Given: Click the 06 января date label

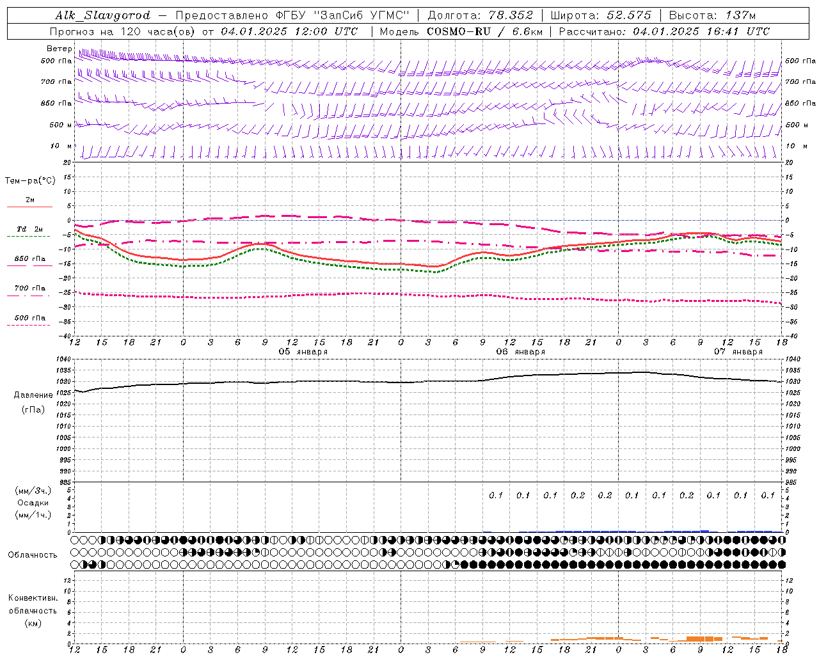Looking at the screenshot, I should [521, 352].
